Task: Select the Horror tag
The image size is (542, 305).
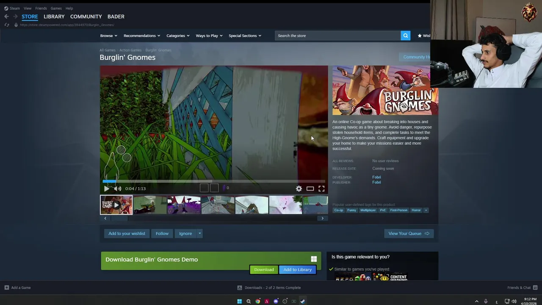Action: [416, 210]
